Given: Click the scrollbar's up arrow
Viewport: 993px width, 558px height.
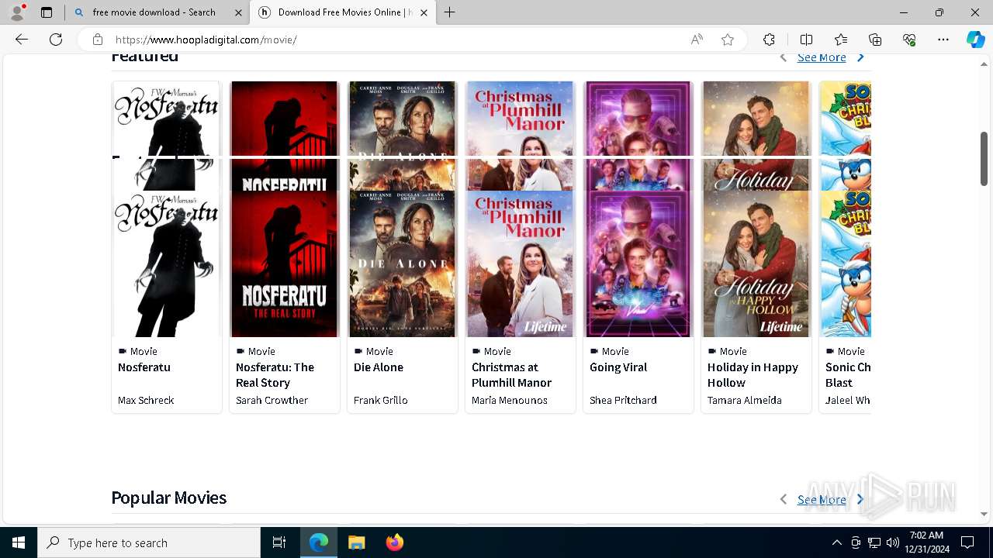Looking at the screenshot, I should pyautogui.click(x=984, y=64).
